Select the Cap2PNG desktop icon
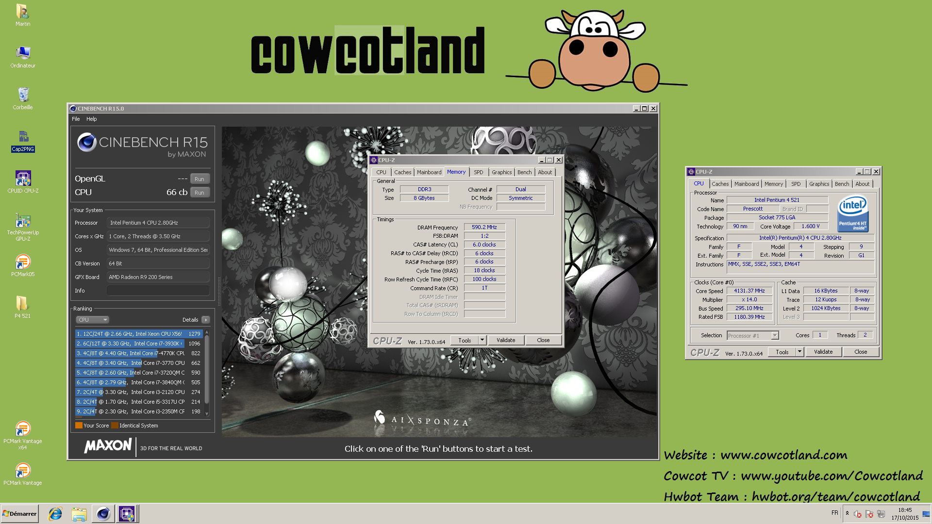The height and width of the screenshot is (524, 932). tap(23, 141)
